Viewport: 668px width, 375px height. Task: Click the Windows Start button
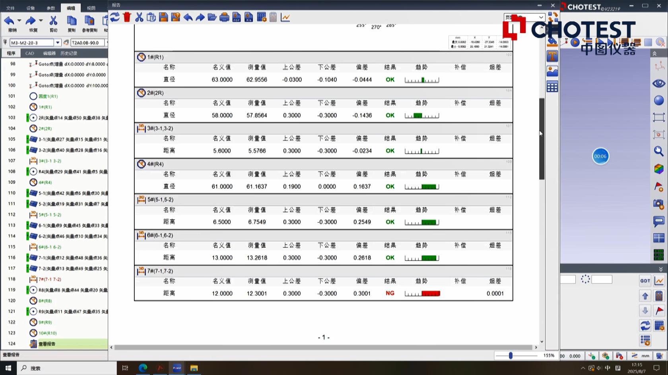pyautogui.click(x=8, y=368)
